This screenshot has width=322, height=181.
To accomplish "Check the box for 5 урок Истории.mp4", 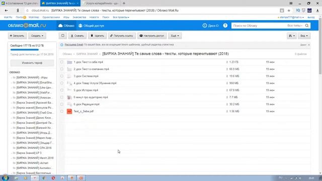I will tap(62, 90).
